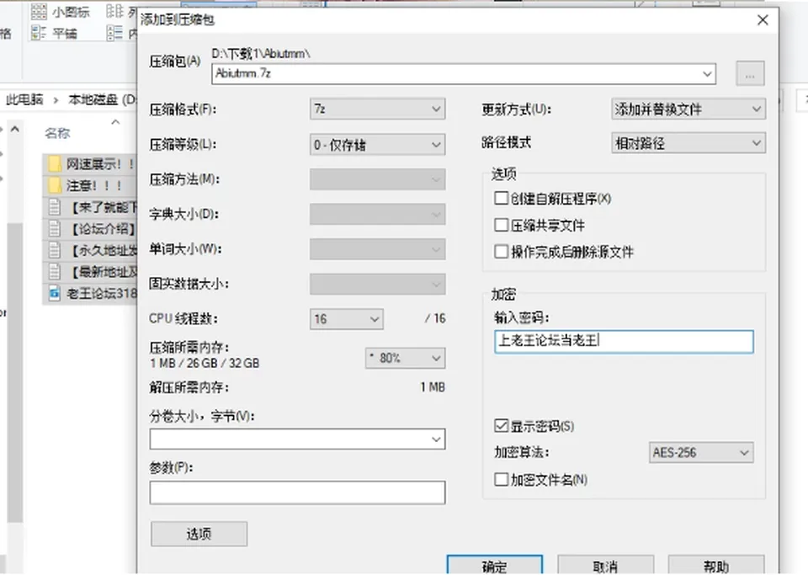The height and width of the screenshot is (575, 808).
Task: Open the archive name Abiutmm.7z combo box
Action: point(707,74)
